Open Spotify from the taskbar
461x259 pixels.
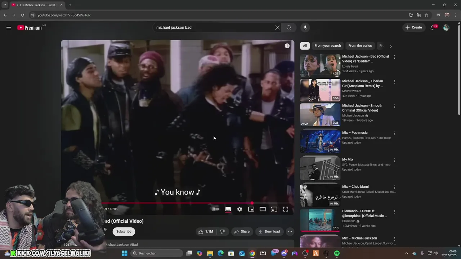tap(337, 253)
